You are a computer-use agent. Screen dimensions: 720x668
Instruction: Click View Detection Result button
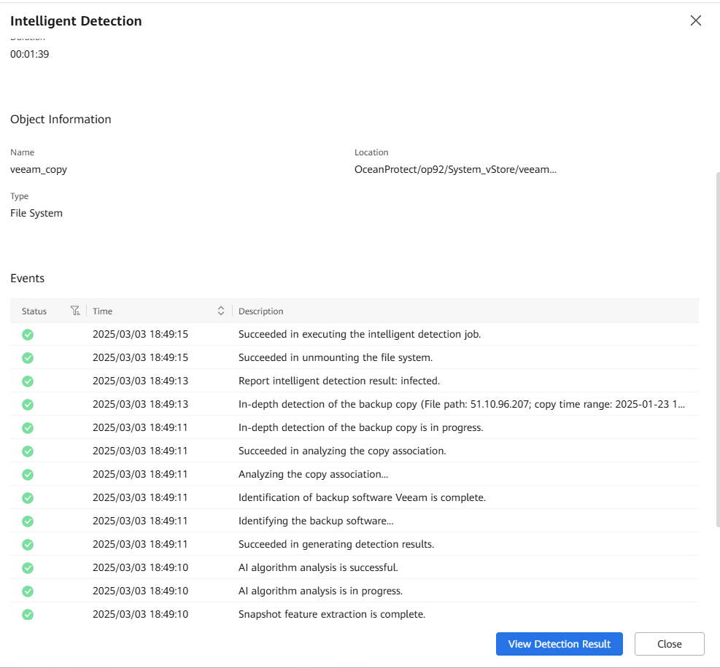[x=559, y=644]
